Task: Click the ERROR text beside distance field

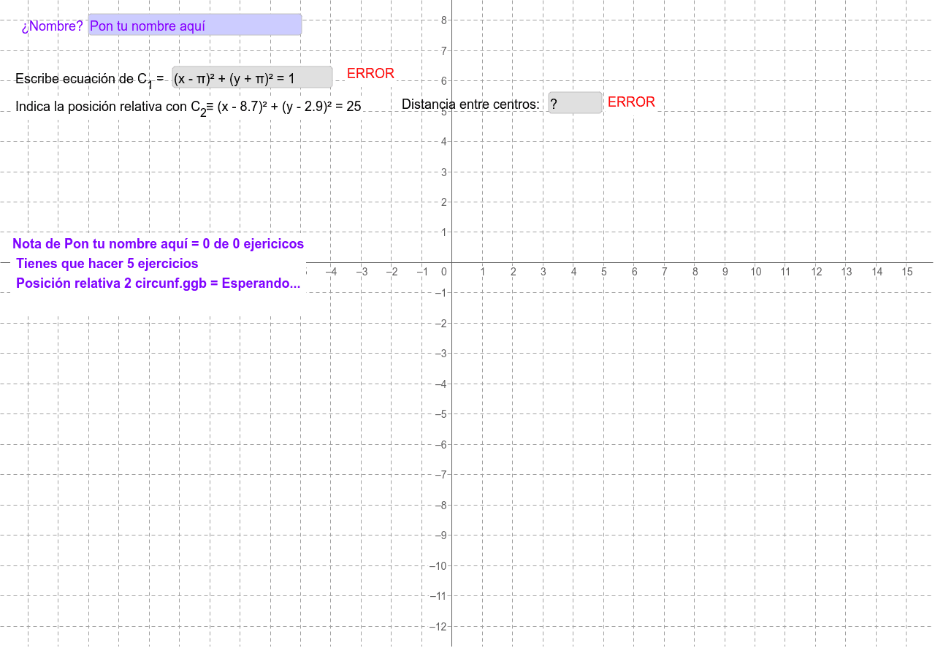Action: coord(631,102)
